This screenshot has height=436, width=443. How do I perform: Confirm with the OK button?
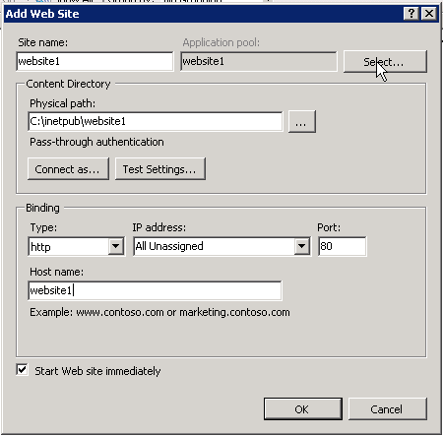click(x=303, y=409)
